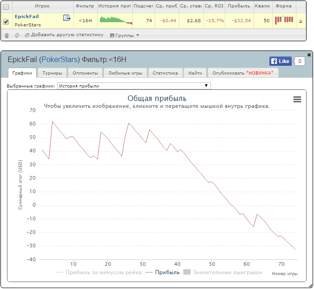314x289 pixels.
Task: Toggle the 'Прибыль' legend series
Action: click(163, 272)
